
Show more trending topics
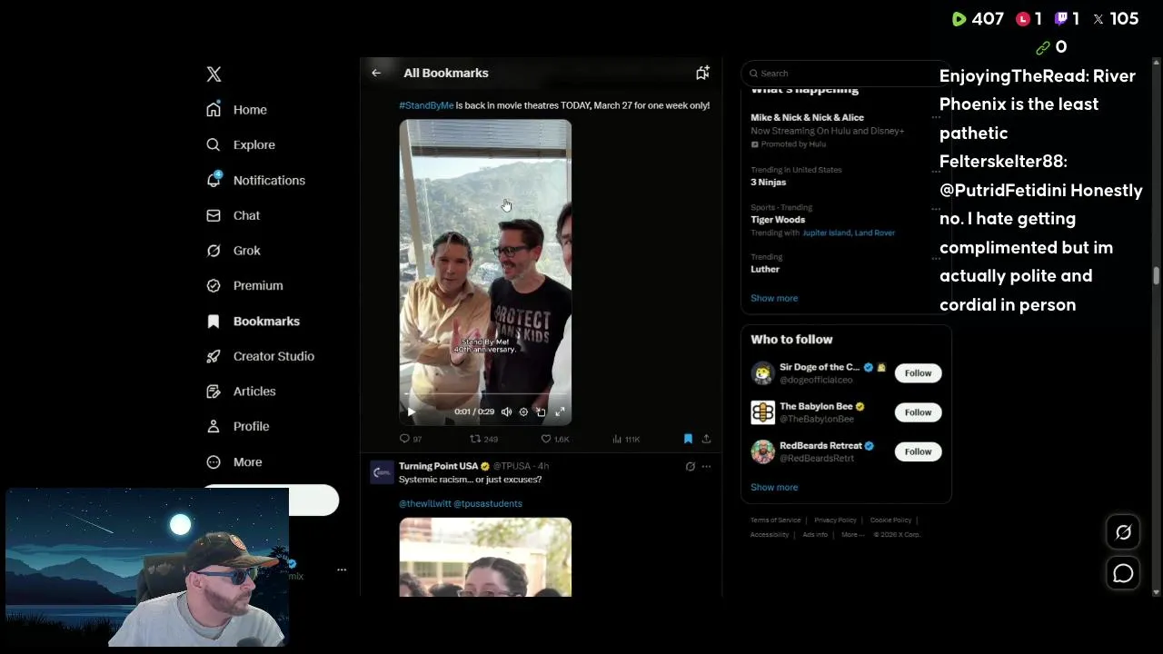(x=774, y=298)
